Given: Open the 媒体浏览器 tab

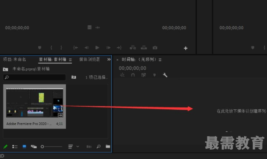Looking at the screenshot, I should tap(89, 59).
